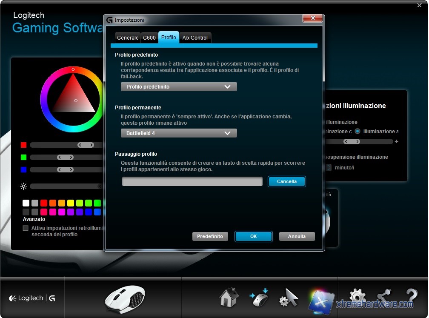
Task: Click the Home icon in bottom bar
Action: (x=229, y=298)
